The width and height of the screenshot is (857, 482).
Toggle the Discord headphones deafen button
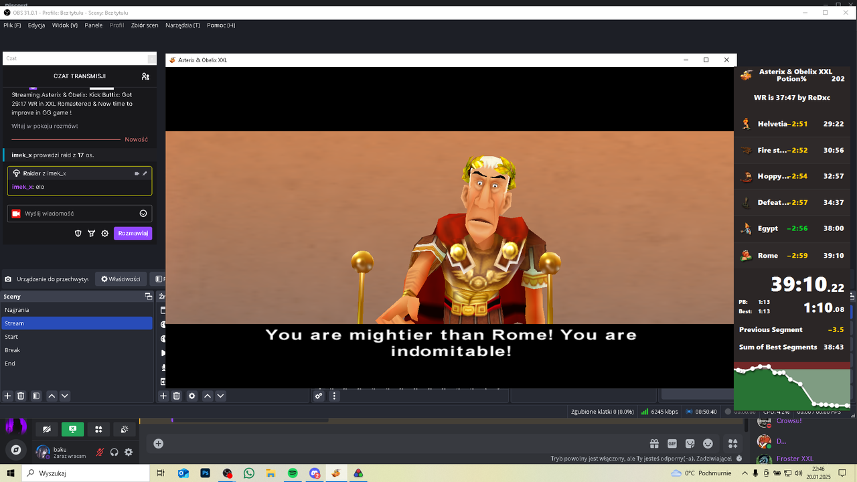pos(114,453)
